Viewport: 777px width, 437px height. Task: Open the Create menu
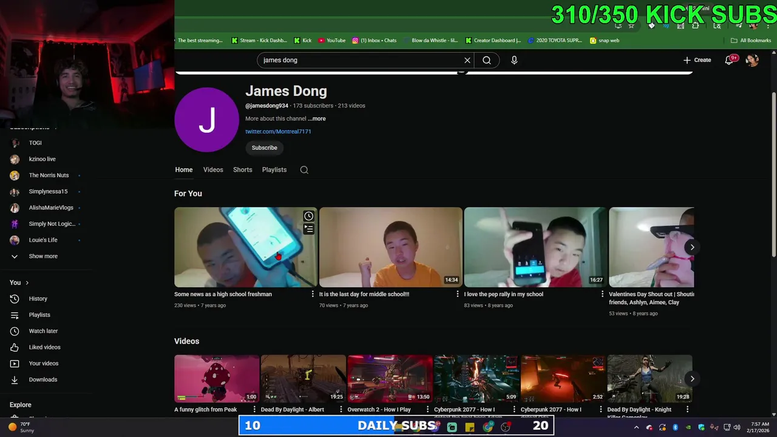(x=697, y=60)
